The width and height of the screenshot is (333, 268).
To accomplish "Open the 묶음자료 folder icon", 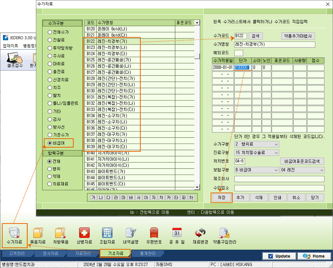I will (38, 233).
